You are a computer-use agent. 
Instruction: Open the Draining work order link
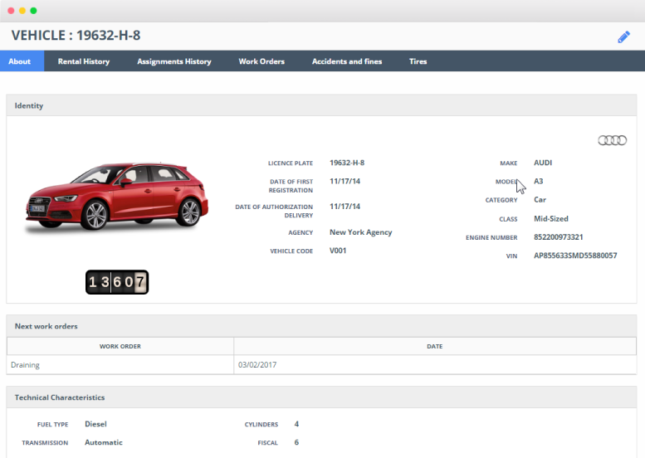tap(25, 365)
